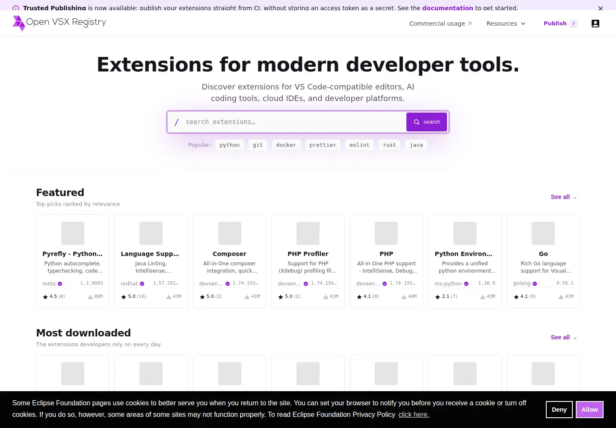Image resolution: width=616 pixels, height=428 pixels.
Task: Open See all for Featured extensions
Action: pos(564,197)
